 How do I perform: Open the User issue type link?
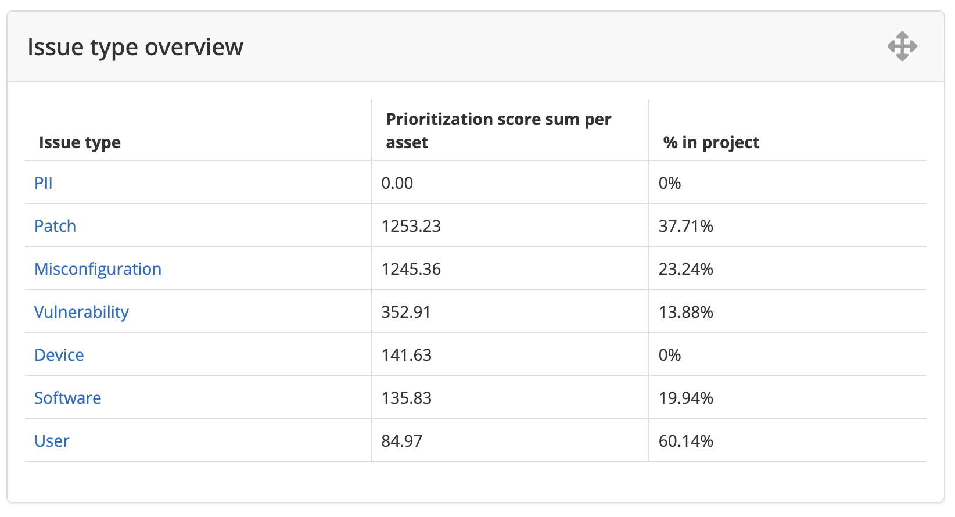click(x=52, y=441)
